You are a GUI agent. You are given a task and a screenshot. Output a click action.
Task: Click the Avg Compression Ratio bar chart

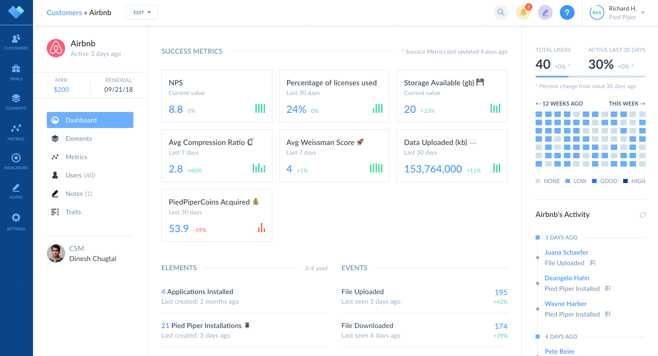(259, 168)
